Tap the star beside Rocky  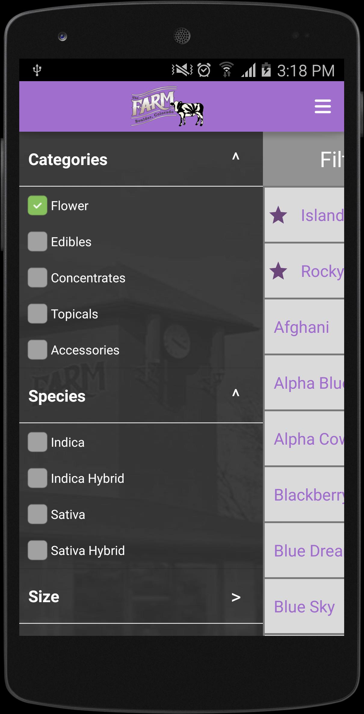click(278, 271)
